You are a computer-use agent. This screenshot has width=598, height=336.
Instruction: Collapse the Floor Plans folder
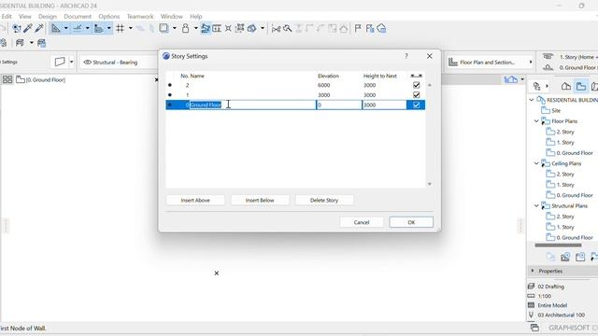tap(536, 121)
